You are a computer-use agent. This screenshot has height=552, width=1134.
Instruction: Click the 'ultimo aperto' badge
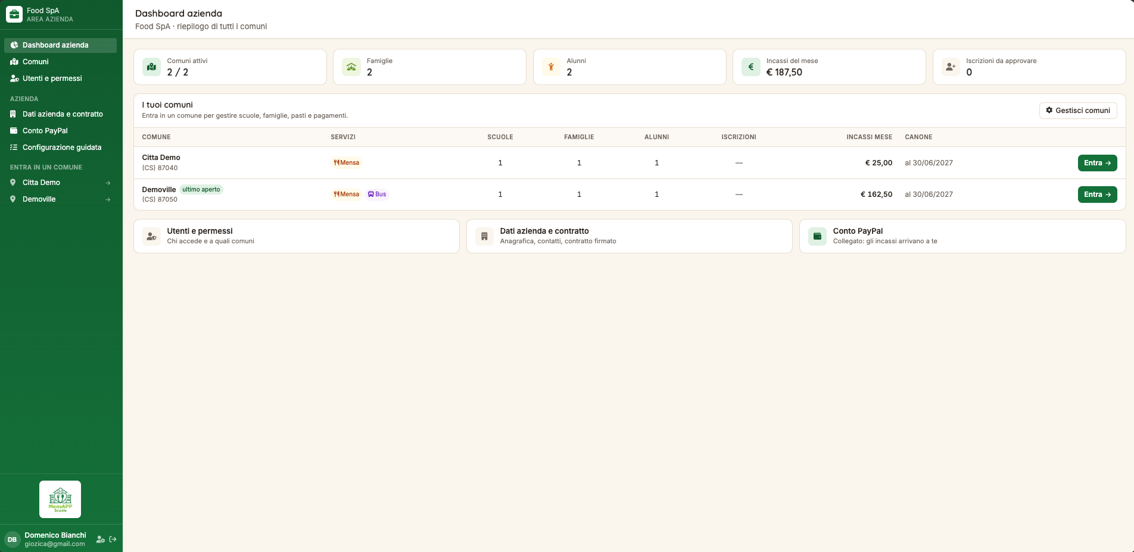point(201,190)
